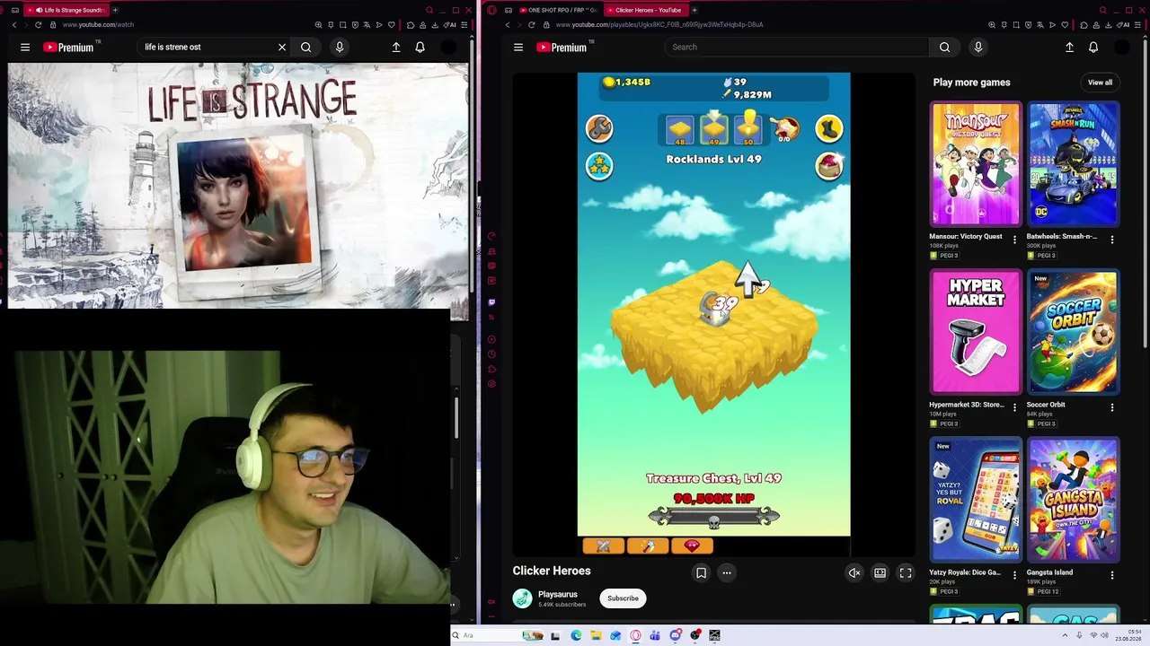The height and width of the screenshot is (646, 1150).
Task: Open the Playsaurus channel name link
Action: pos(558,594)
